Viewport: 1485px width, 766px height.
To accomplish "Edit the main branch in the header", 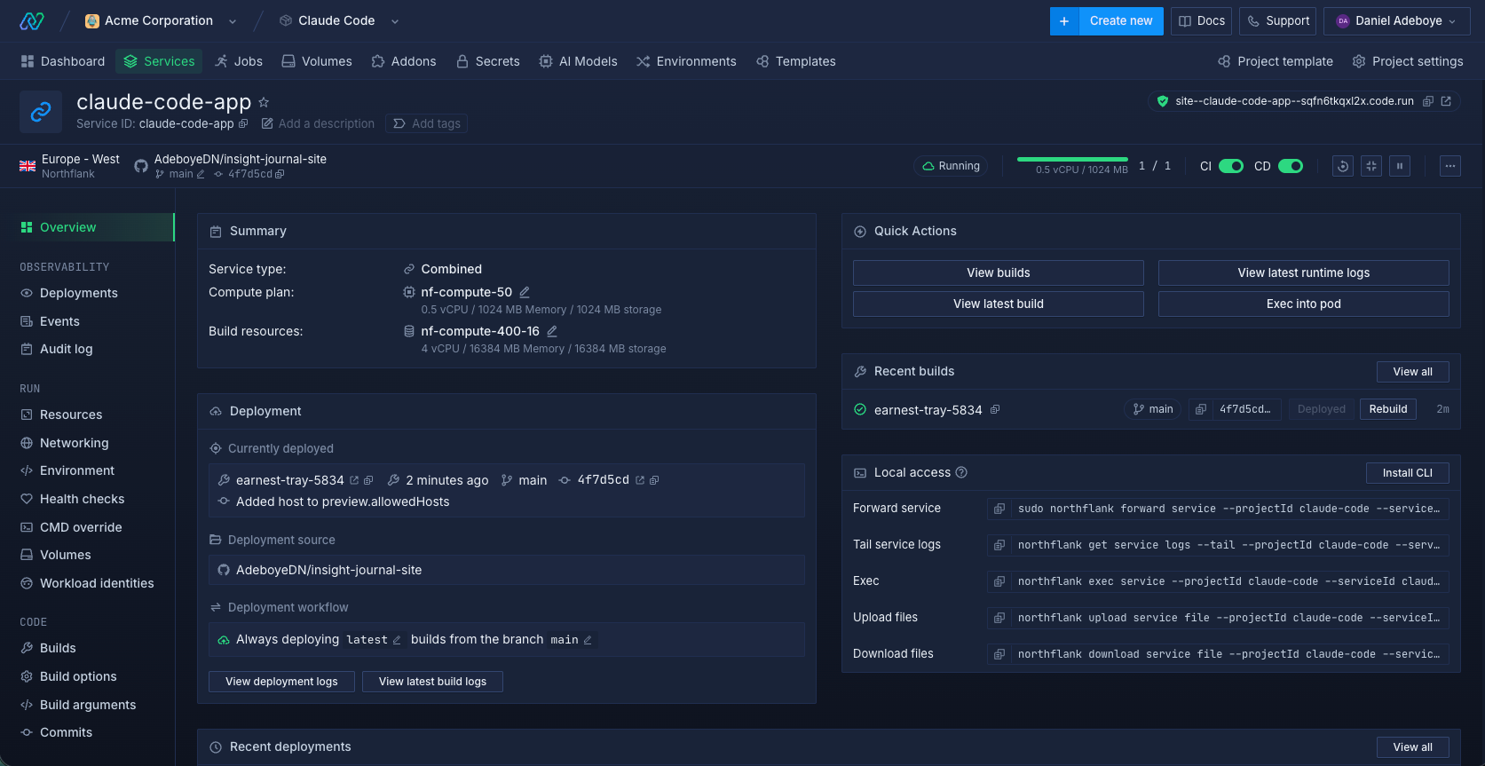I will (201, 174).
